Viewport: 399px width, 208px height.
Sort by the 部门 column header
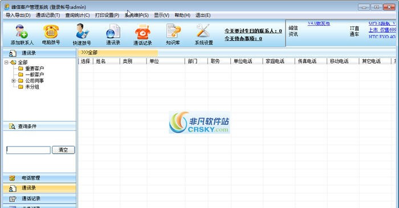[x=197, y=62]
